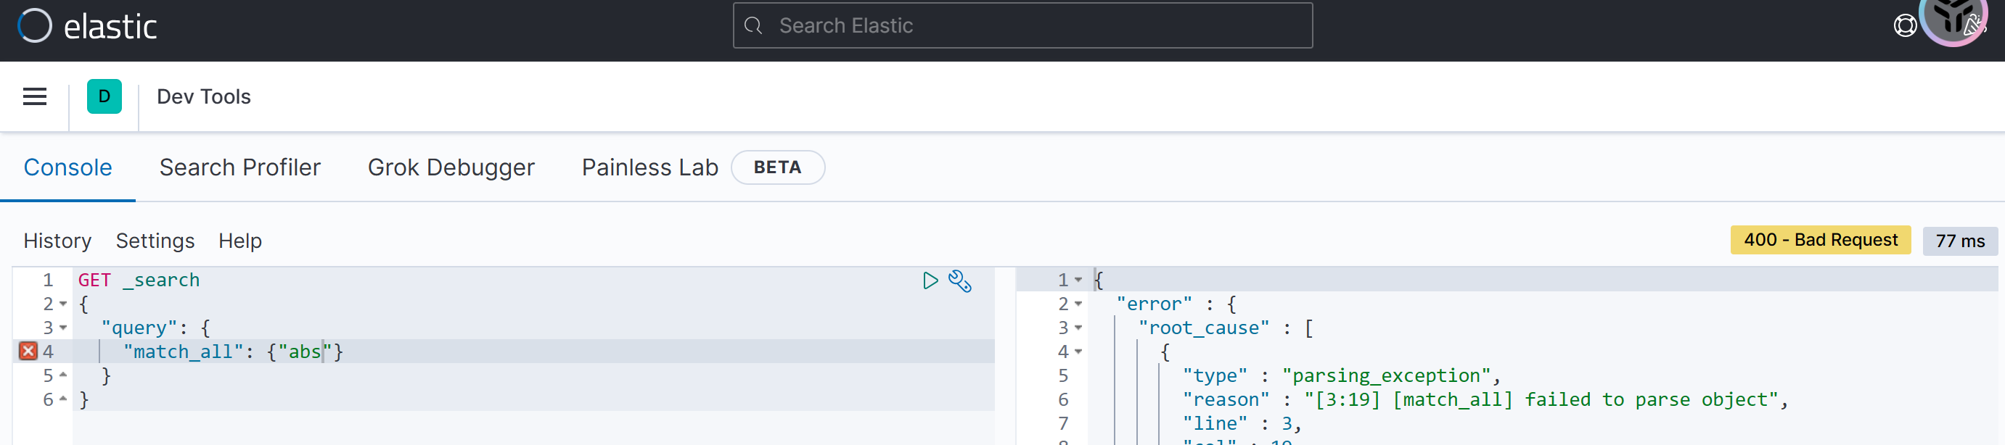Collapse the "root_cause" fold in response
The width and height of the screenshot is (2005, 445).
(x=1078, y=328)
